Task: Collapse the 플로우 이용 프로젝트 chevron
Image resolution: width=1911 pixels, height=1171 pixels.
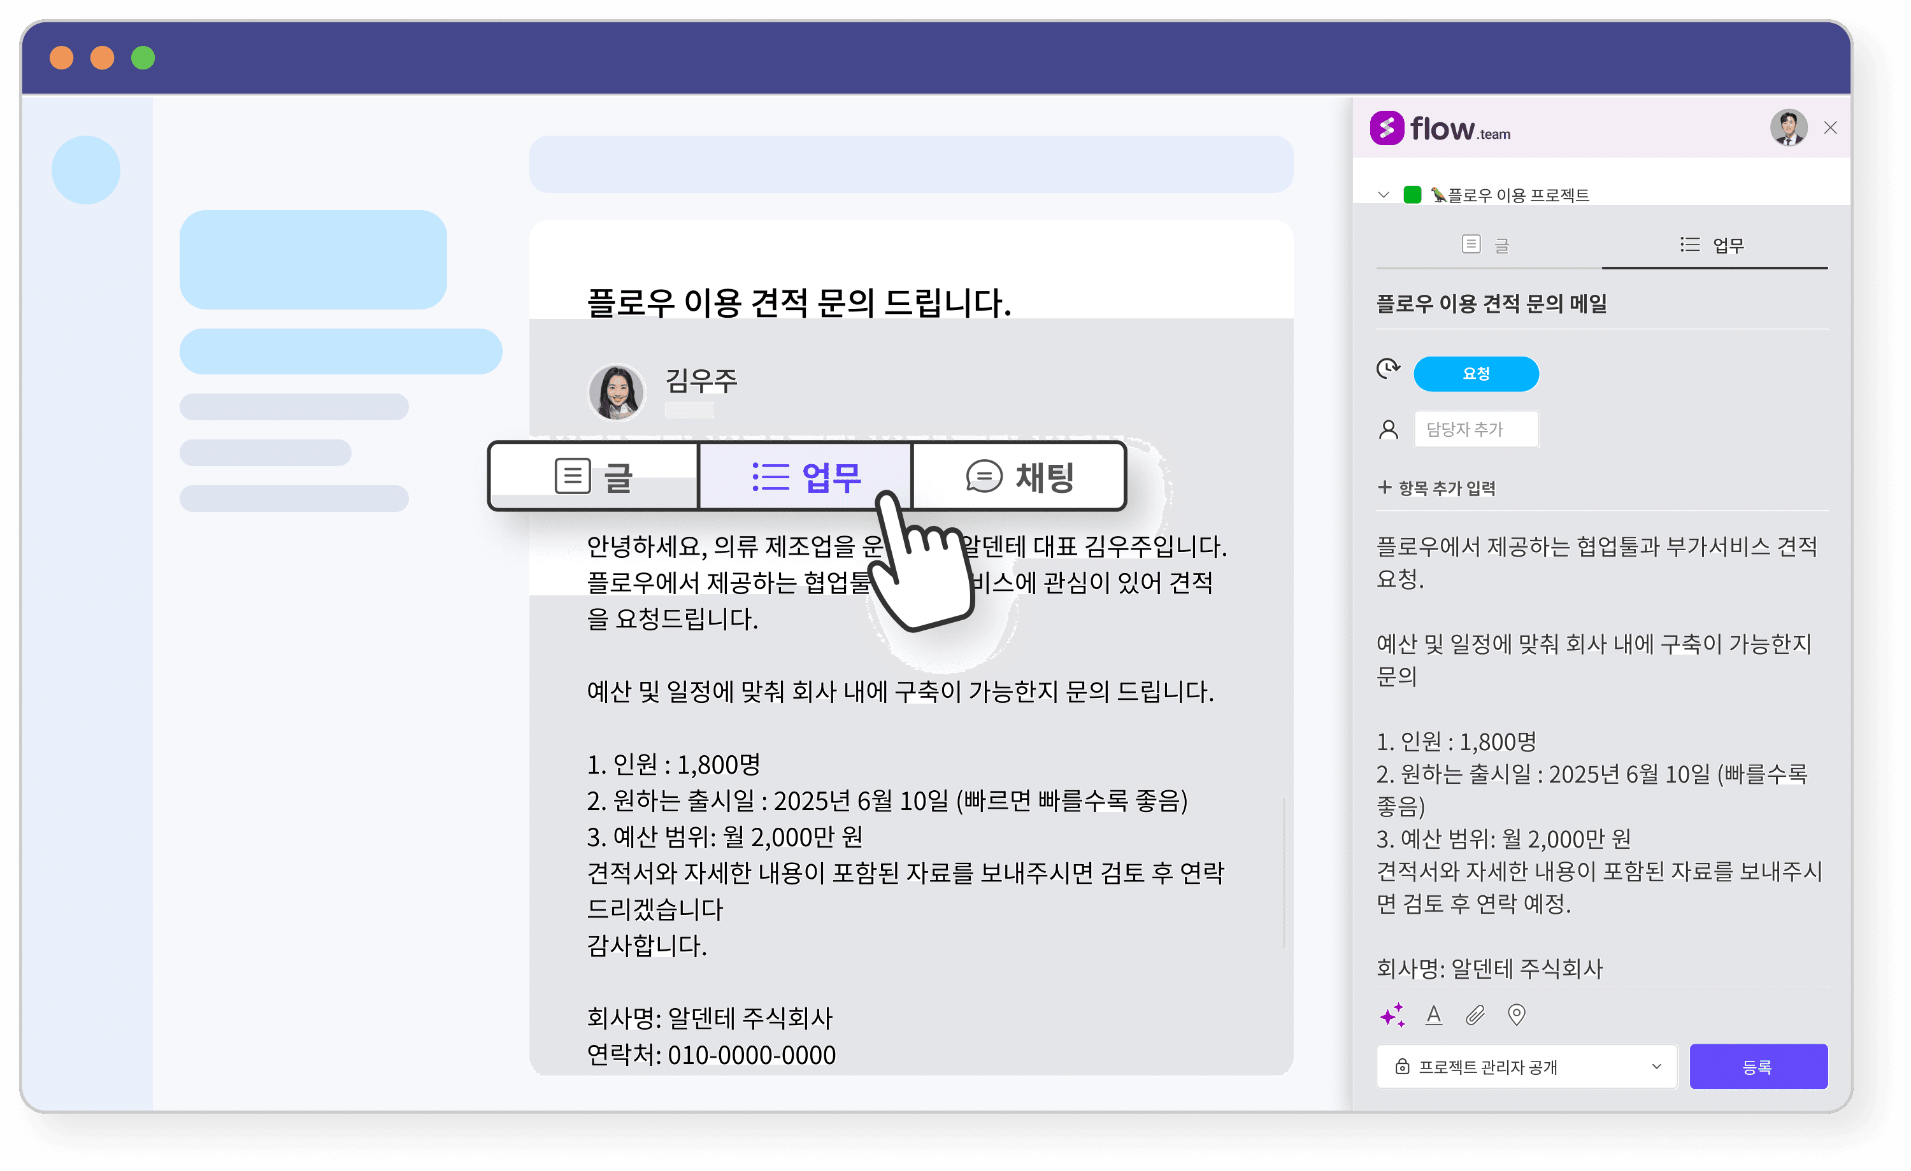Action: [1383, 195]
